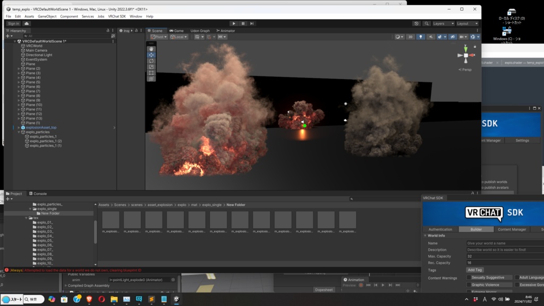This screenshot has height=306, width=544.
Task: Select the Rotate tool
Action: tap(151, 61)
